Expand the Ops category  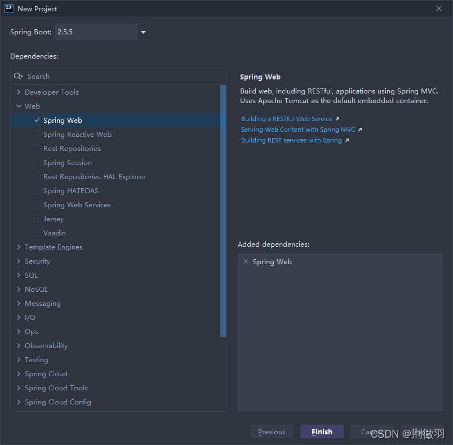click(19, 332)
